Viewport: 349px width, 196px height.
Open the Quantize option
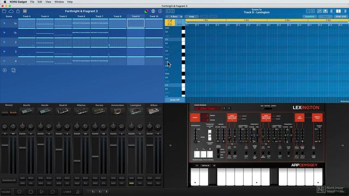coord(310,16)
